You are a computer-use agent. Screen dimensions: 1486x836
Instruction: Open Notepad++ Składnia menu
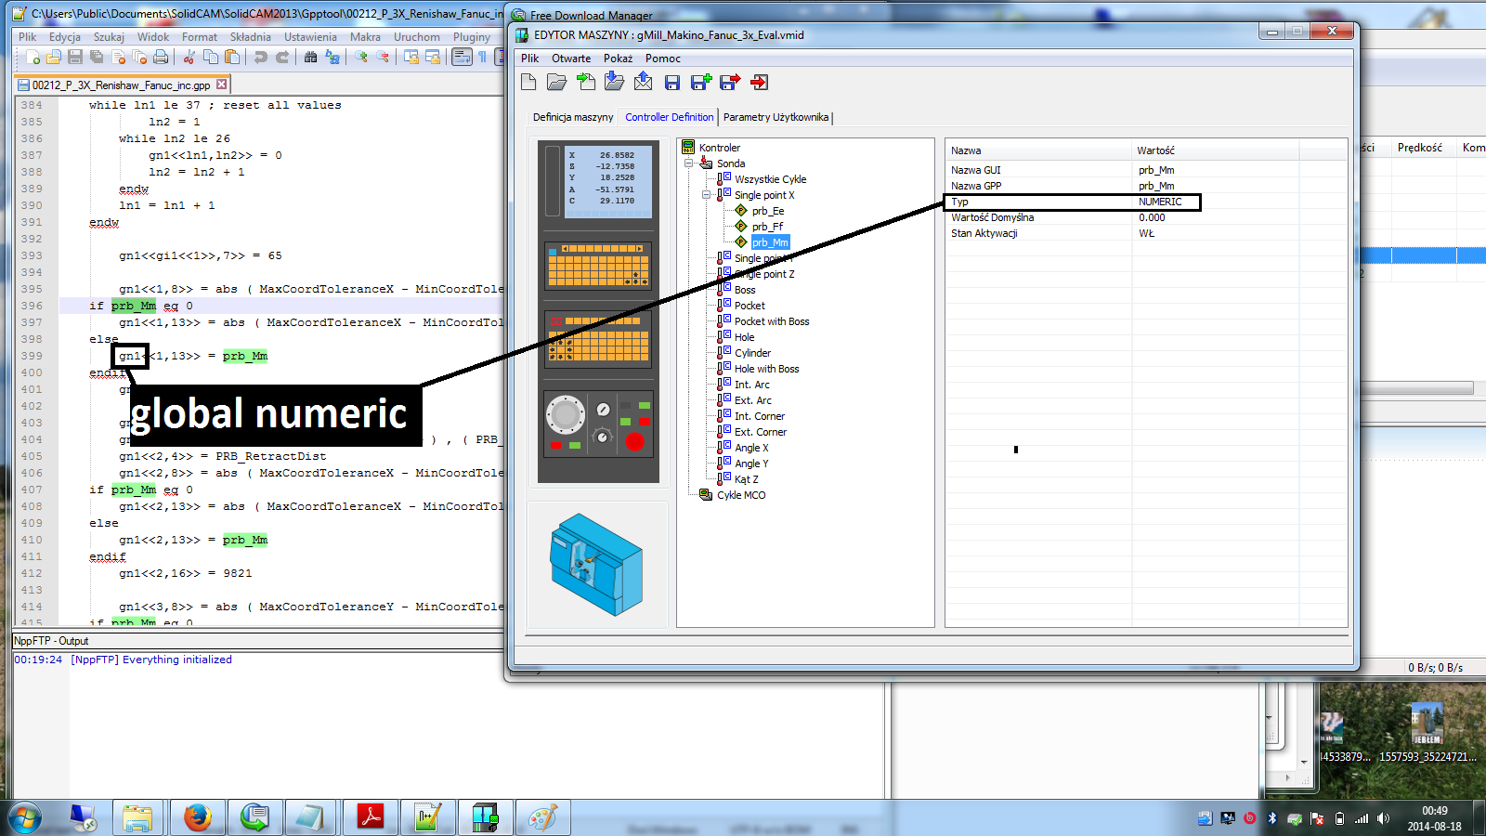point(251,37)
